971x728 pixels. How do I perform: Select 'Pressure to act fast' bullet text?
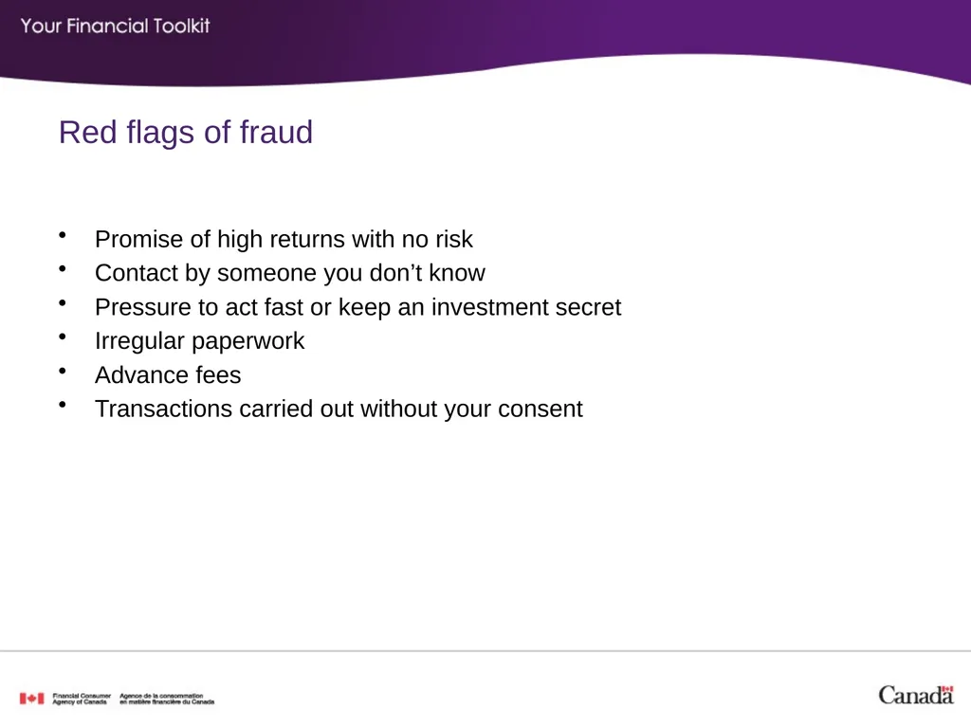357,307
